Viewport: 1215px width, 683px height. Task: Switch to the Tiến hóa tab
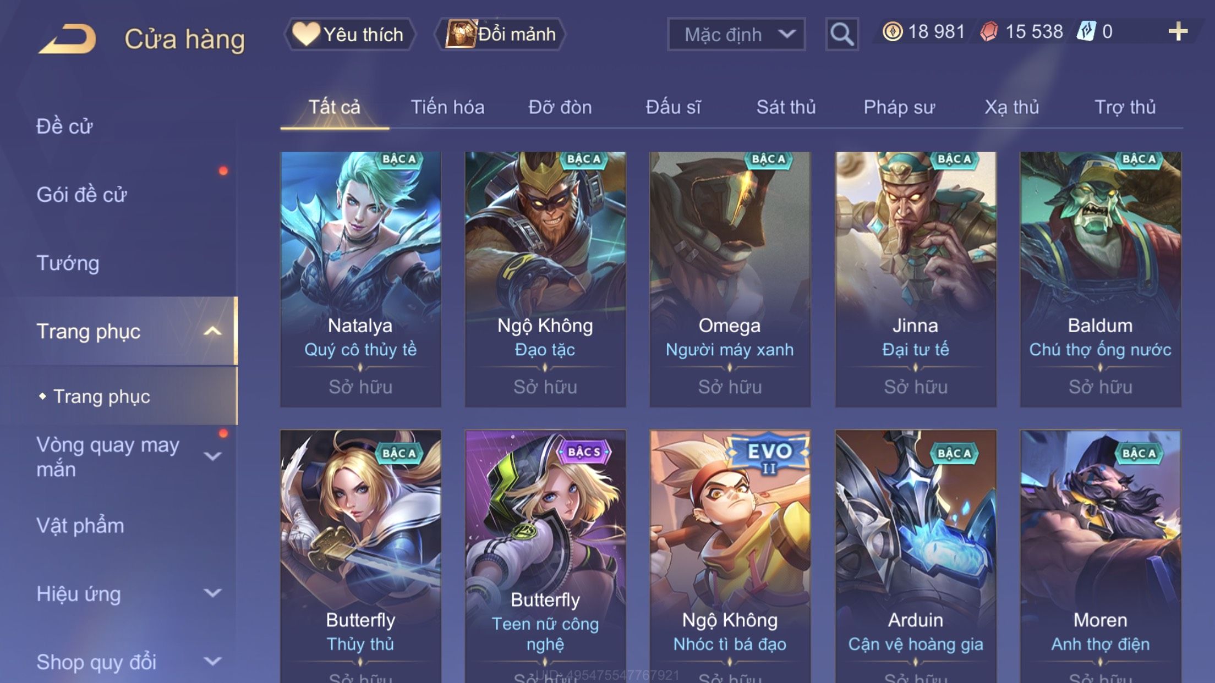pos(447,107)
